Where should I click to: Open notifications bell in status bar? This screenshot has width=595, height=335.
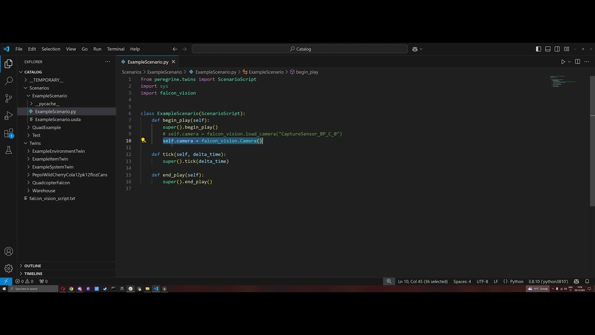tap(587, 281)
